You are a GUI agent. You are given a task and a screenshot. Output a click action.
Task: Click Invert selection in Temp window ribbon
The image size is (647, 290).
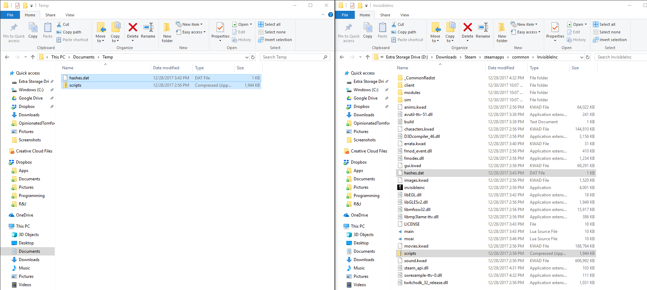tap(275, 40)
